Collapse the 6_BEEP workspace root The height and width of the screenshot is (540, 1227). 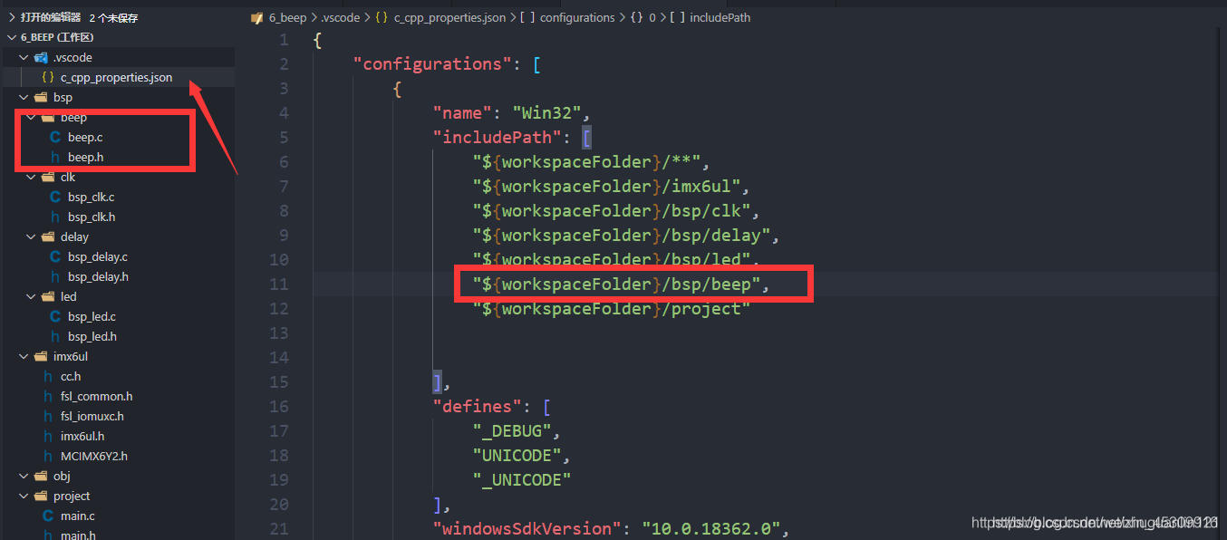click(x=11, y=37)
